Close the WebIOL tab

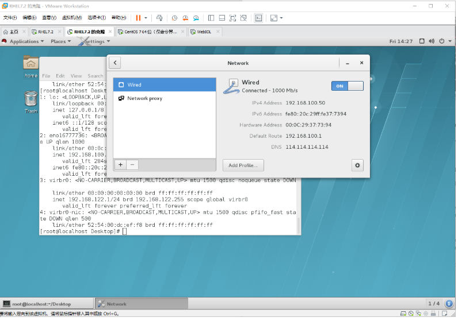(x=218, y=32)
